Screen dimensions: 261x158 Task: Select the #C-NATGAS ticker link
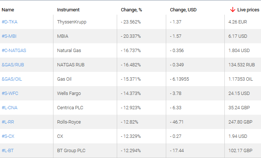pyautogui.click(x=14, y=51)
